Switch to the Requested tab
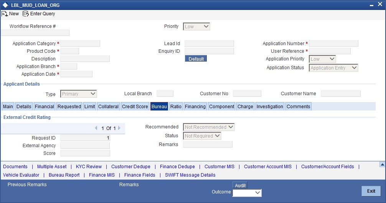The width and height of the screenshot is (386, 203). pyautogui.click(x=69, y=106)
